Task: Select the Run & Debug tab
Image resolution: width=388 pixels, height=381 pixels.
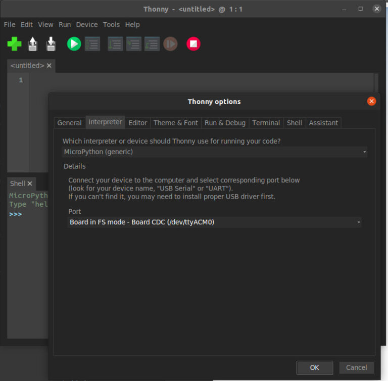Action: pos(225,123)
